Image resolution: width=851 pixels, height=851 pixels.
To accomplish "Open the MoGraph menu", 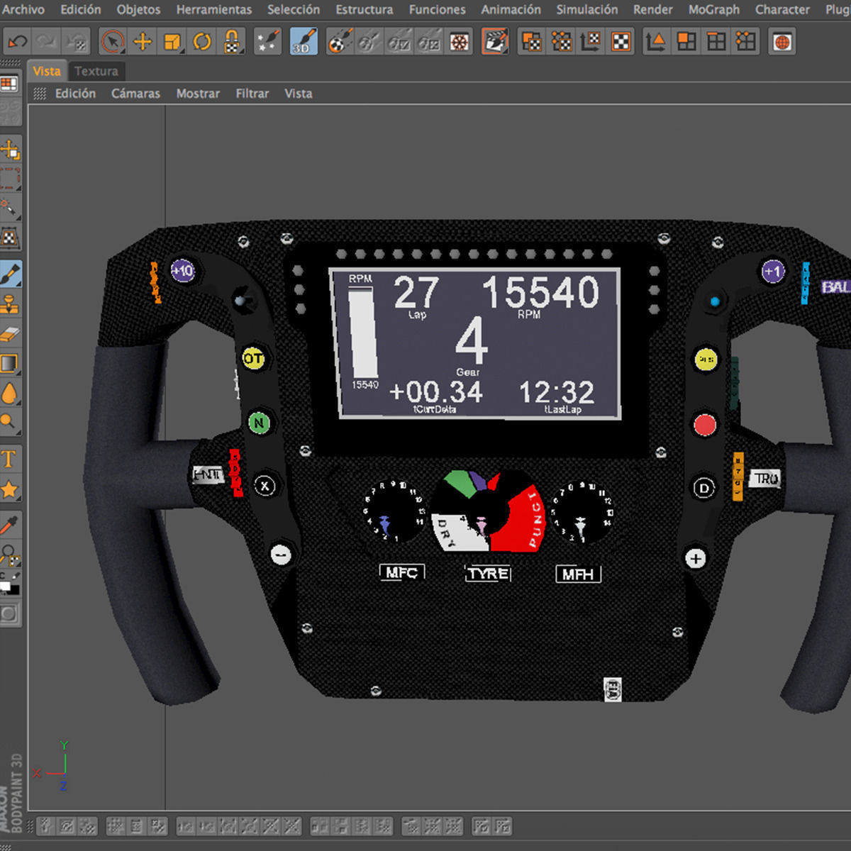I will (713, 9).
